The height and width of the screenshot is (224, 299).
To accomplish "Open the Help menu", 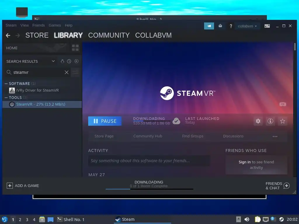I will (68, 25).
